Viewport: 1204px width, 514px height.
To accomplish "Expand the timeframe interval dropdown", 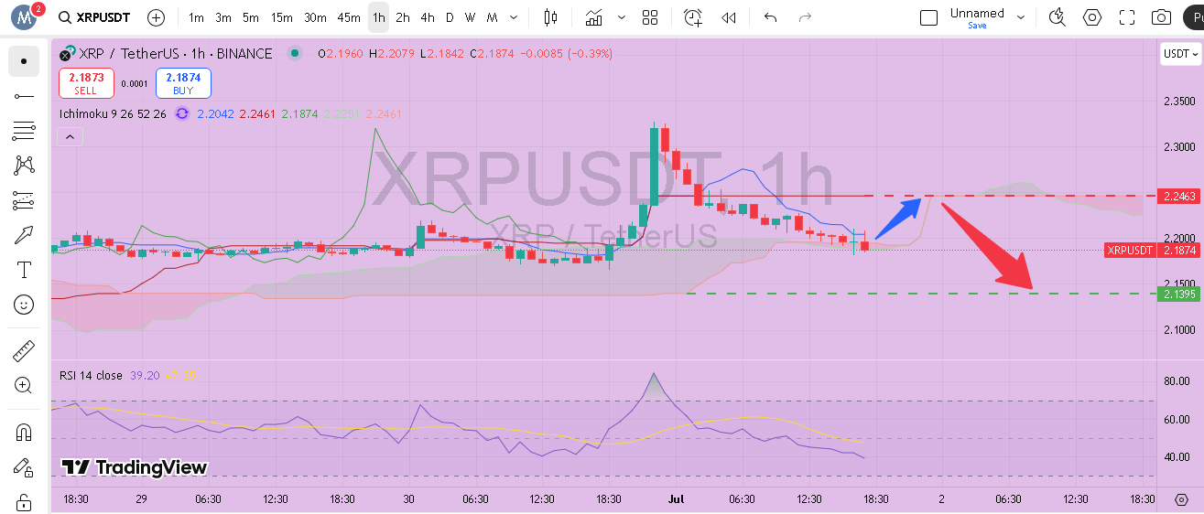I will click(513, 17).
